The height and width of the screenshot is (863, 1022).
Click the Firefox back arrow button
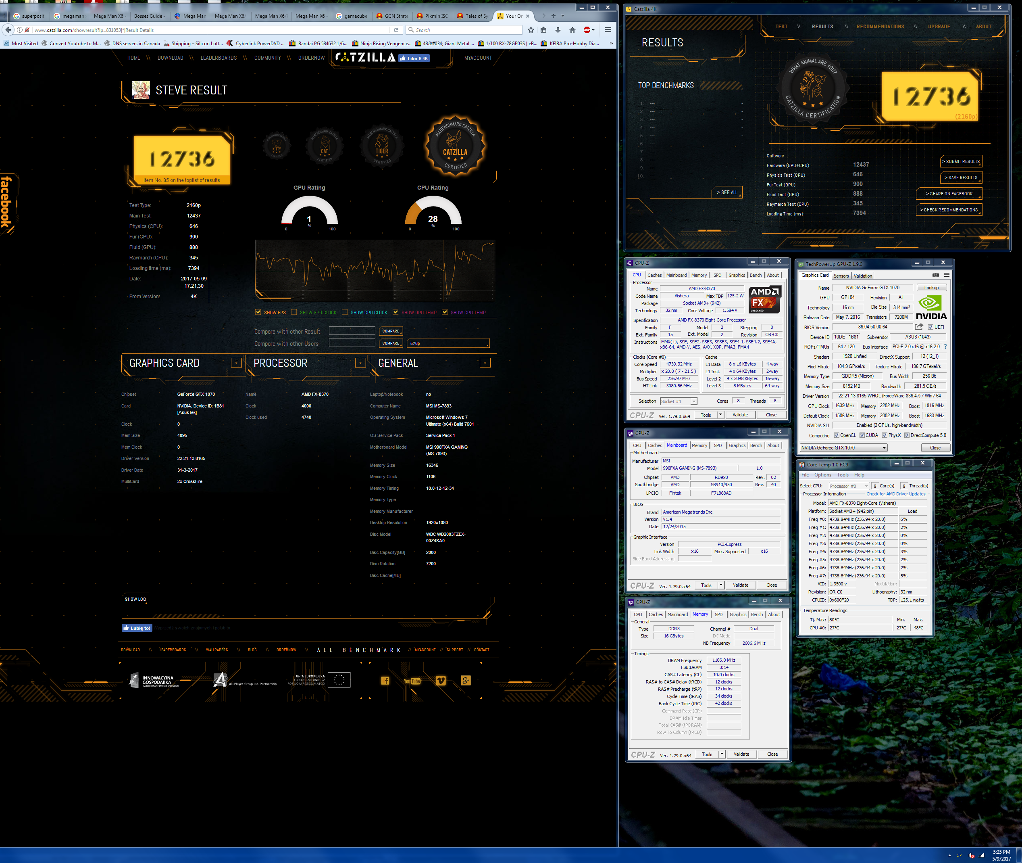[8, 30]
